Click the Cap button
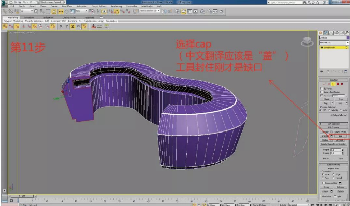Viewport: 350px width, 206px height. (x=341, y=136)
